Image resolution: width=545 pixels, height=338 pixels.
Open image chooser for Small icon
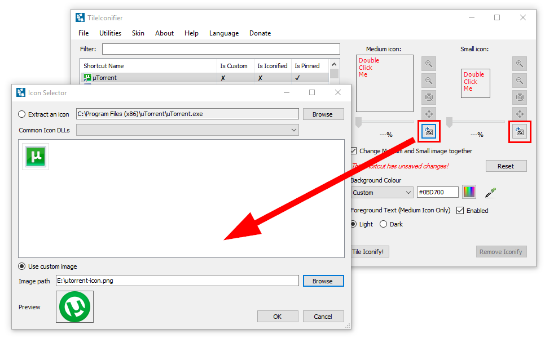pyautogui.click(x=520, y=131)
